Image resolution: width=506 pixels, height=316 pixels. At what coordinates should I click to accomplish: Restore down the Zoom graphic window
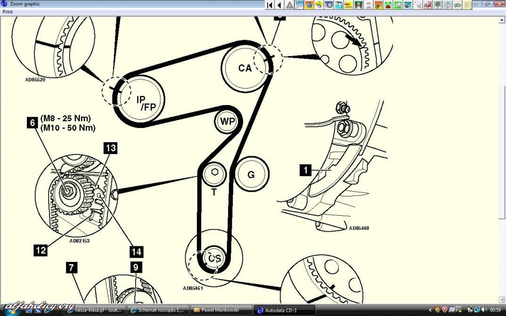[x=487, y=4]
